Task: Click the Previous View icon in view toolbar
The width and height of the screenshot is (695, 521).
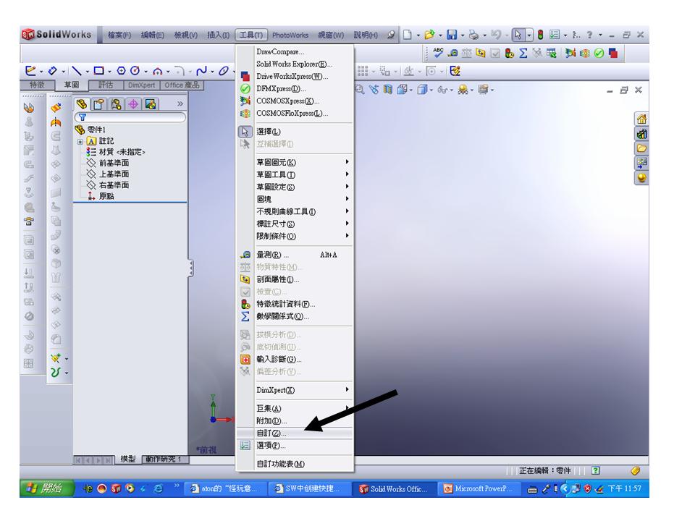Action: click(x=374, y=90)
